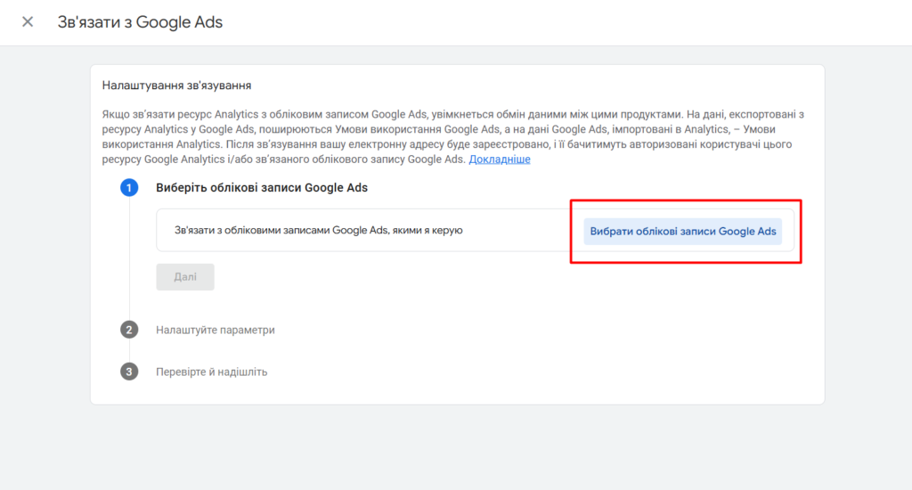Open the 'Докладніше' link
The image size is (912, 490).
pos(500,159)
